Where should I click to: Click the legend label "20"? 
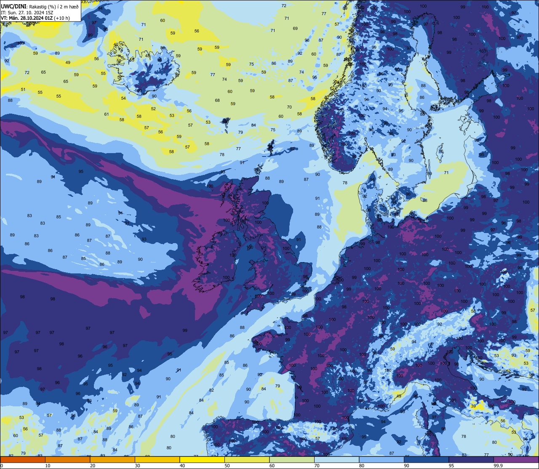coord(93,466)
